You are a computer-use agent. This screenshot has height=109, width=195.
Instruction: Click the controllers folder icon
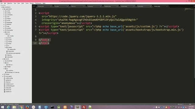pos(6,15)
